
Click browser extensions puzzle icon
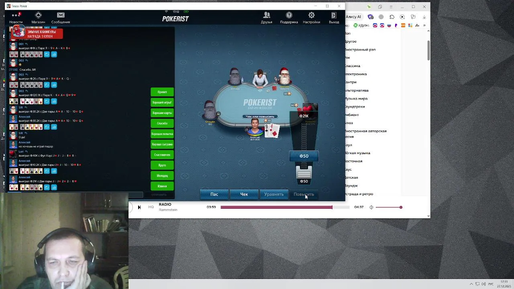[392, 17]
